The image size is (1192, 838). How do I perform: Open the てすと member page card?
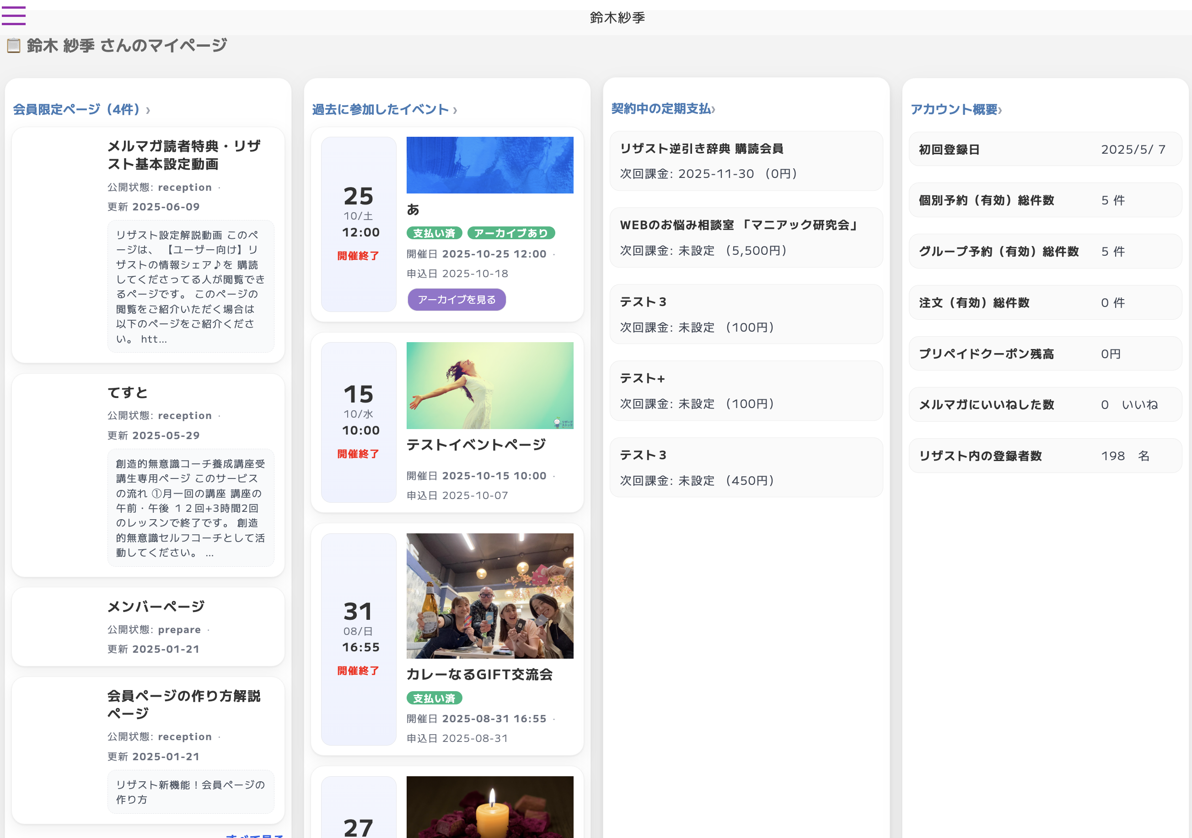pos(128,393)
